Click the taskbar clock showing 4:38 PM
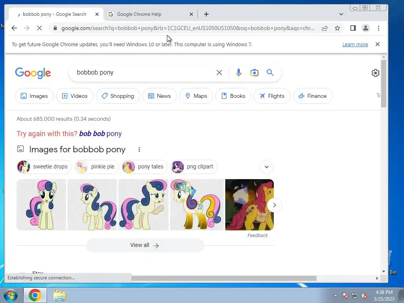This screenshot has width=404, height=303. click(384, 295)
